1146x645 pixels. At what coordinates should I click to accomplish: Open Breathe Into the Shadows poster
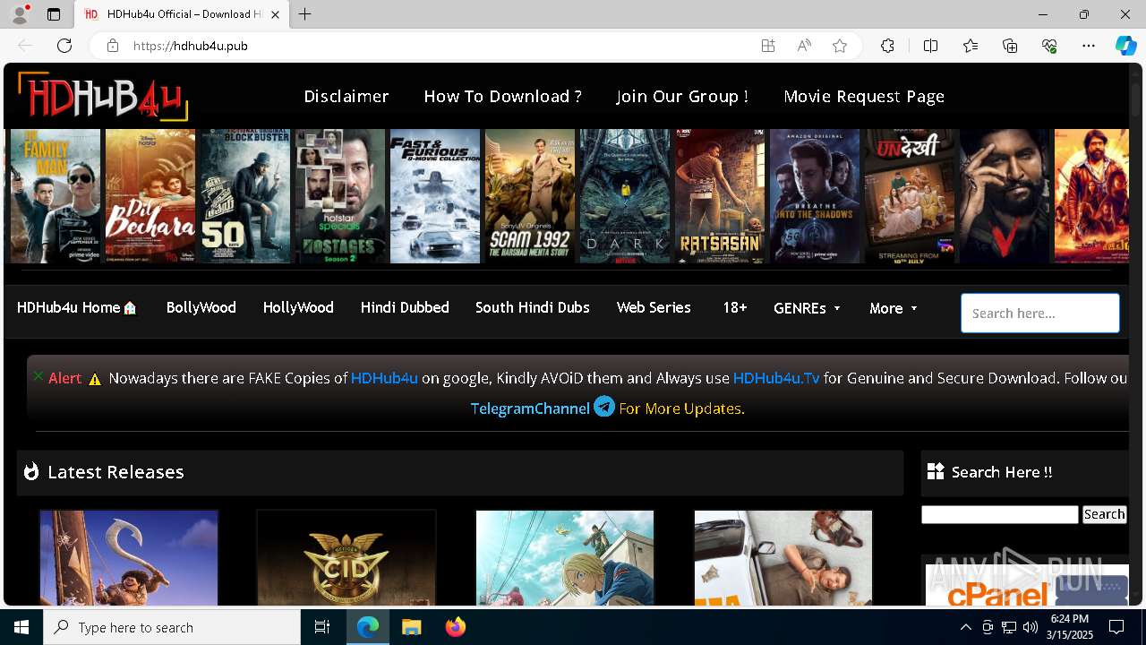815,195
